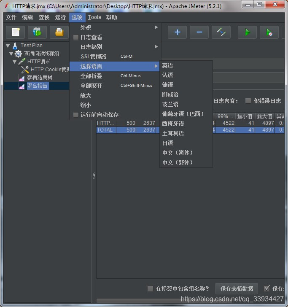Open the 编辑 menu

click(x=27, y=17)
